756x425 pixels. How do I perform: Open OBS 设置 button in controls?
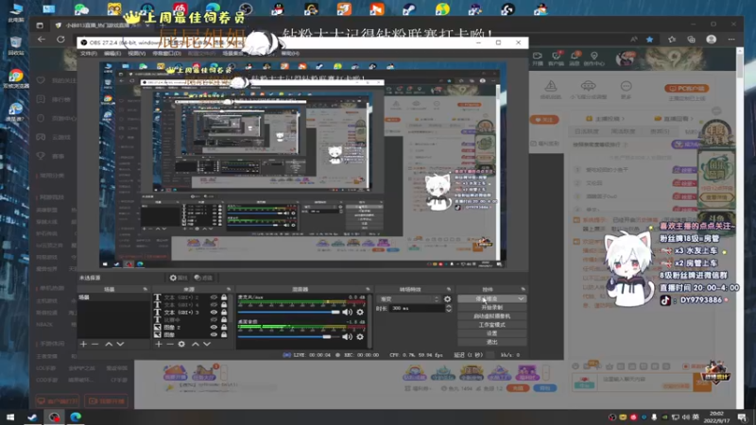tap(491, 333)
